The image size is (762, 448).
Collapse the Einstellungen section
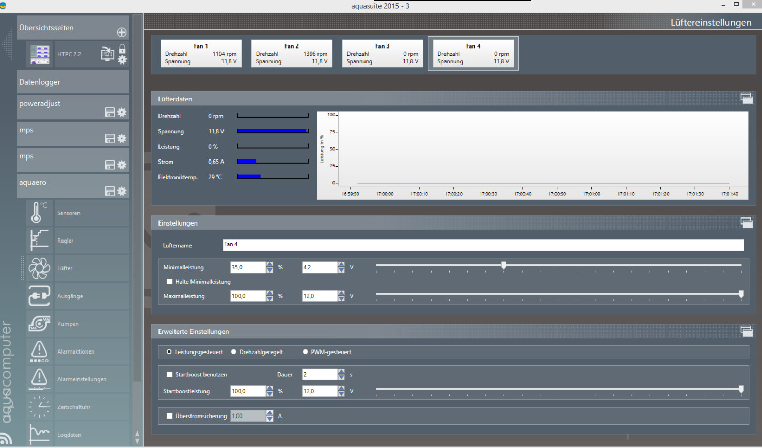(746, 222)
